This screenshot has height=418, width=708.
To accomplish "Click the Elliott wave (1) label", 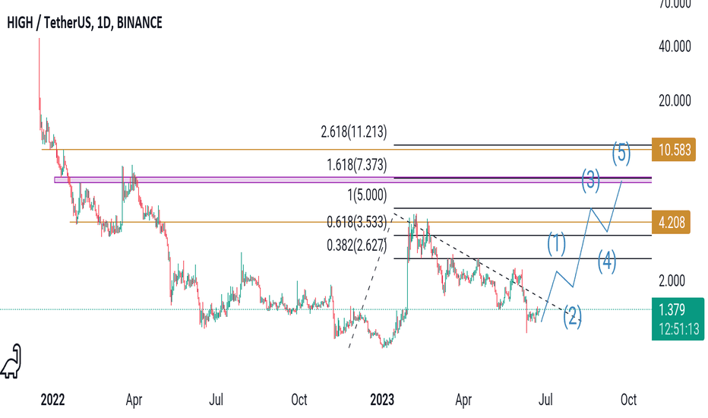I will pyautogui.click(x=556, y=244).
